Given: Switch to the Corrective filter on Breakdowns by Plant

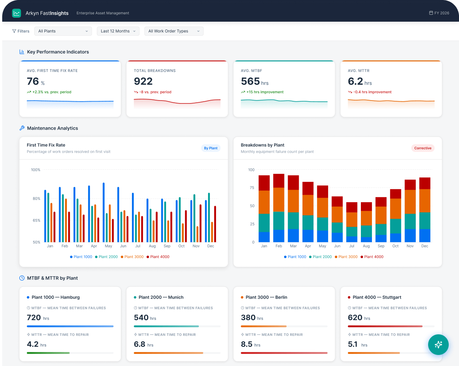Looking at the screenshot, I should pos(423,148).
